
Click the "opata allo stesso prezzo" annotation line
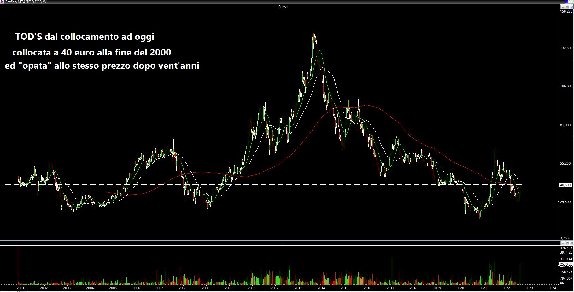click(102, 66)
